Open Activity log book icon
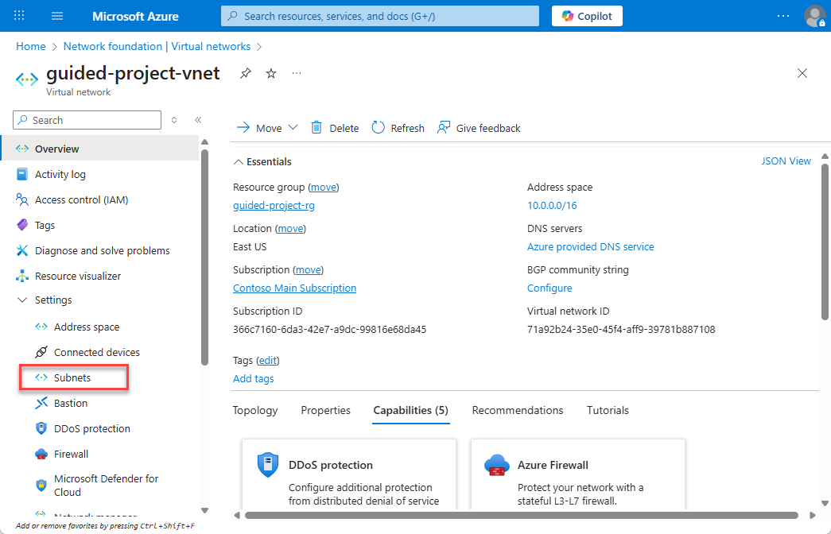 click(x=21, y=174)
